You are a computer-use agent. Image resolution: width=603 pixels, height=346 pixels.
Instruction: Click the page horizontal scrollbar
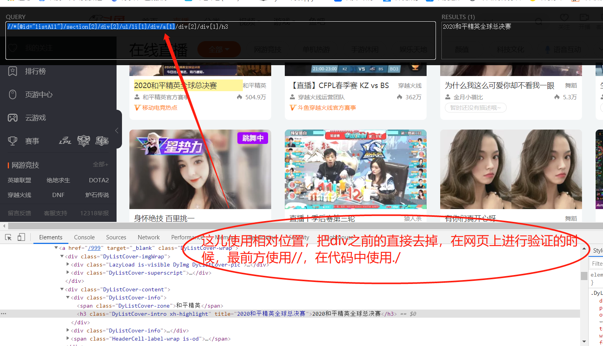(305, 226)
